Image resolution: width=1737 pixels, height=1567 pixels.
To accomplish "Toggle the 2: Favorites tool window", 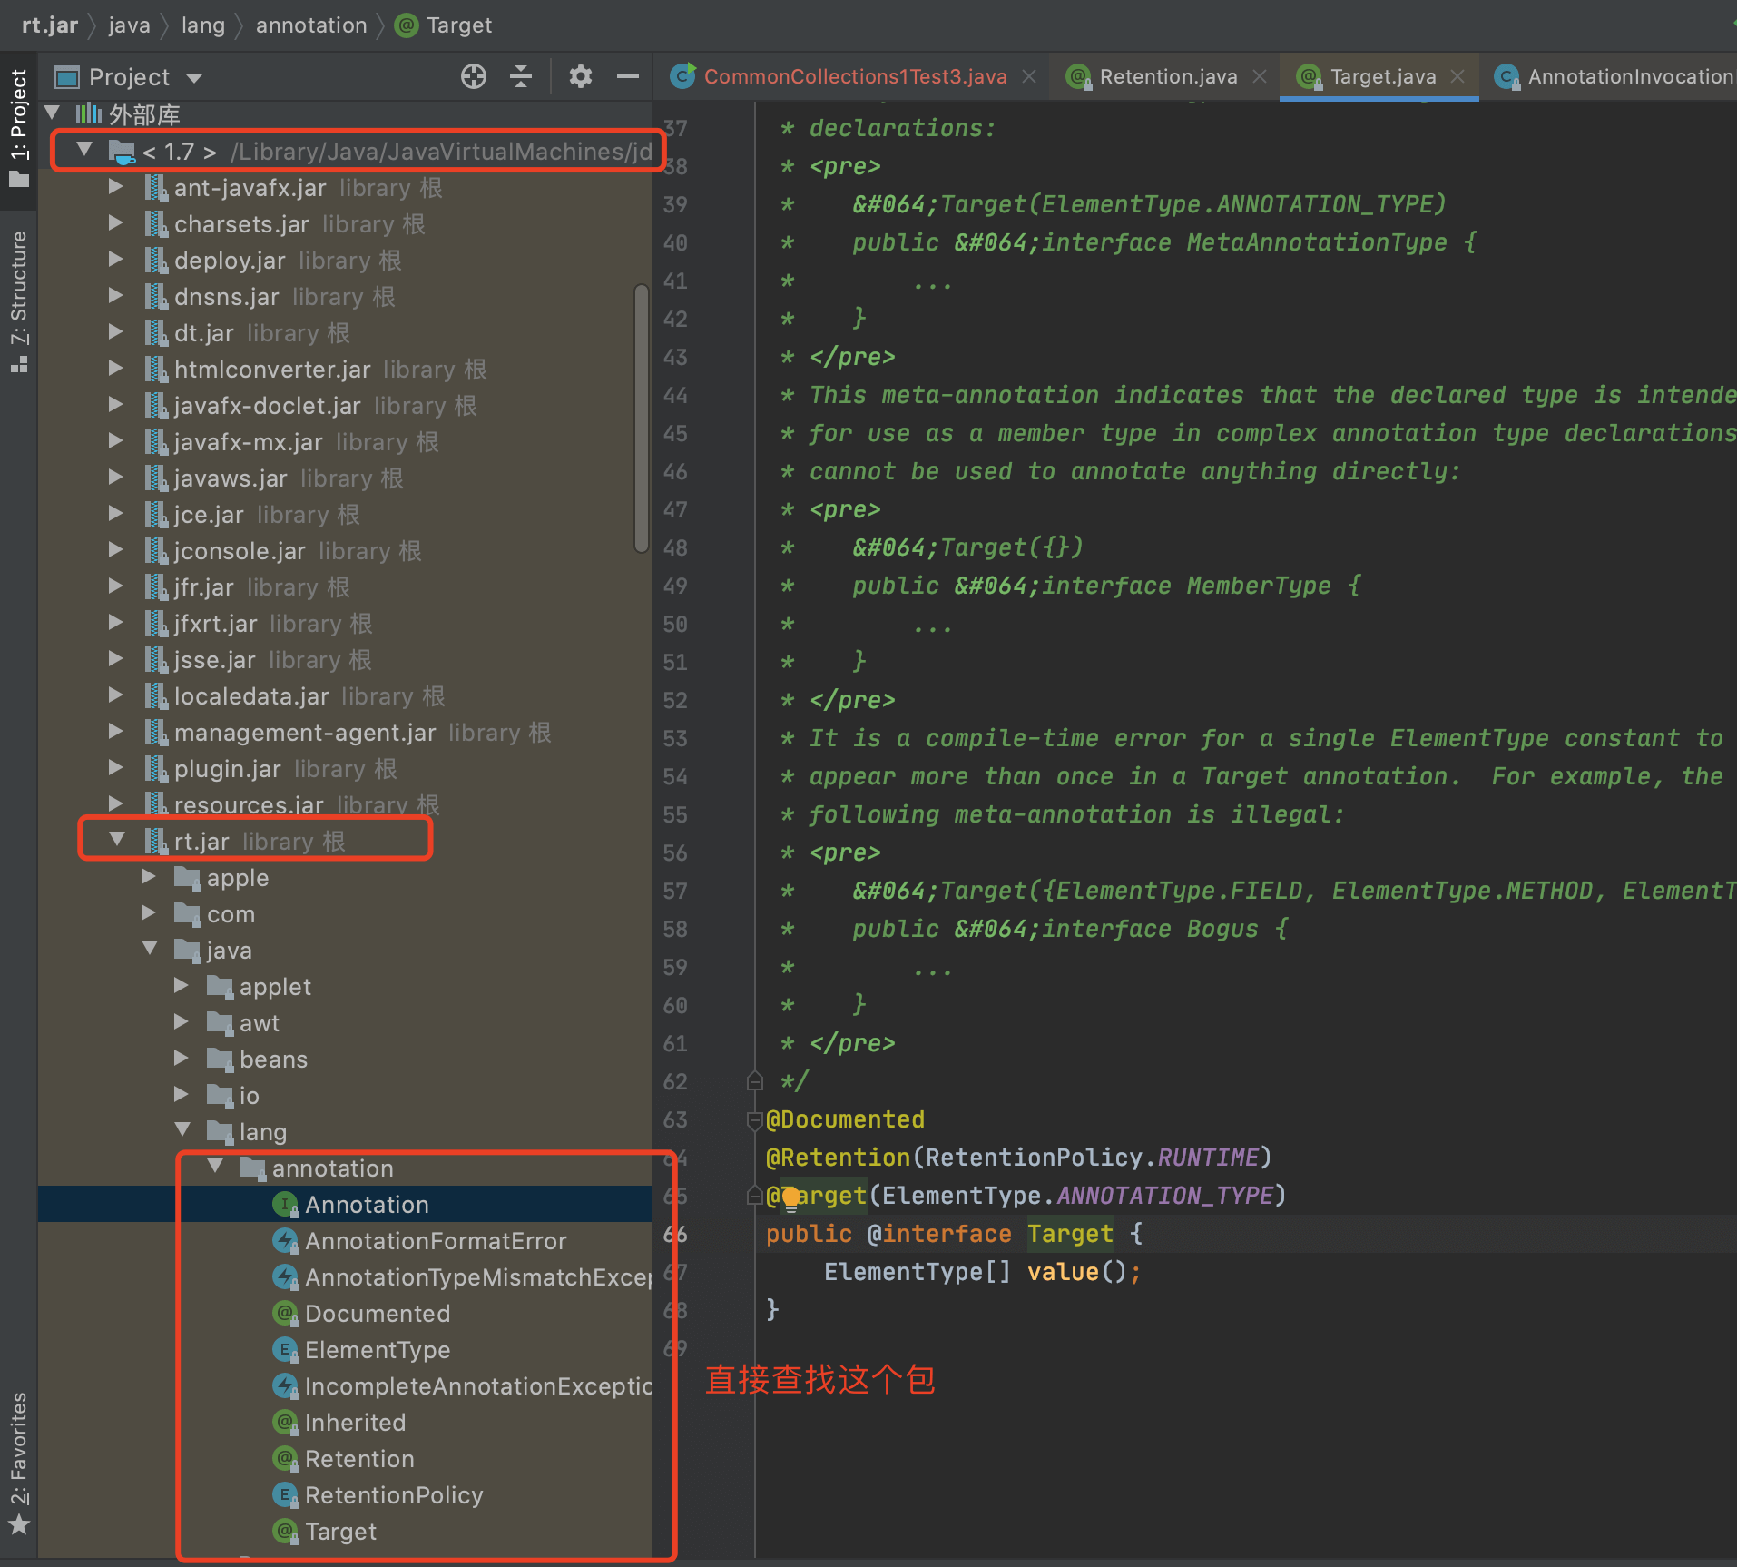I will coord(18,1462).
